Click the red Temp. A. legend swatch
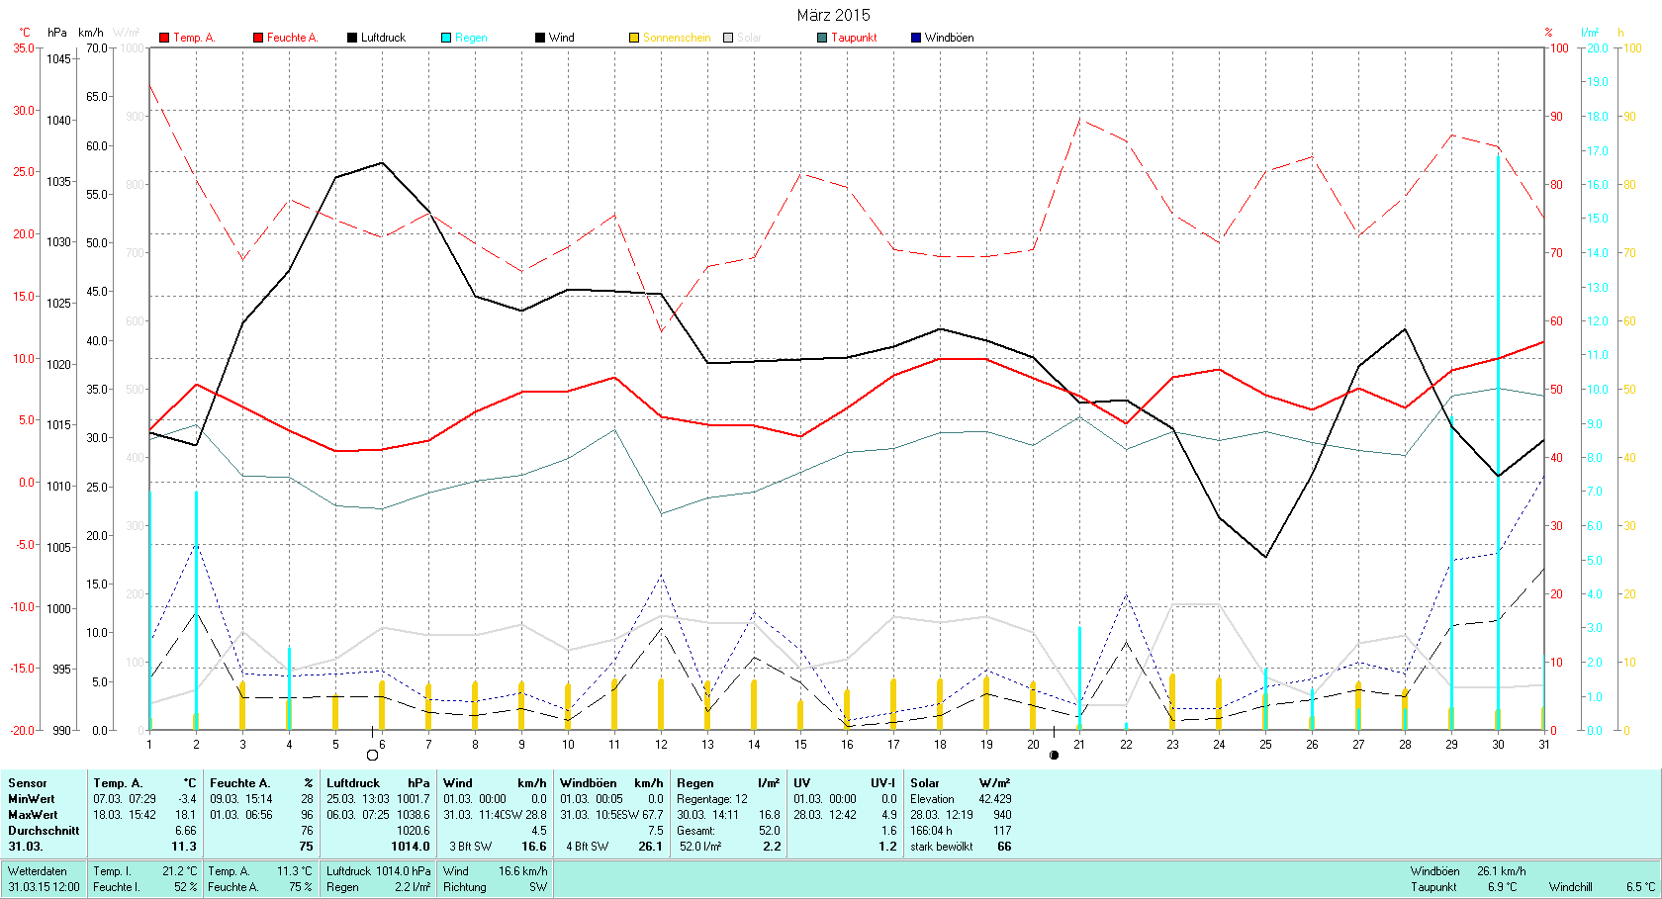The image size is (1662, 899). pyautogui.click(x=164, y=38)
